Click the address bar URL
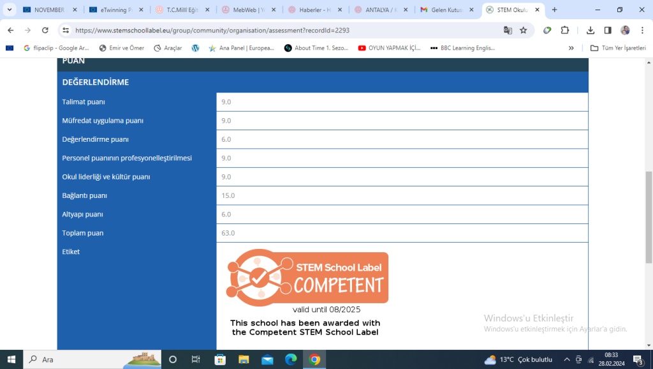 click(212, 30)
